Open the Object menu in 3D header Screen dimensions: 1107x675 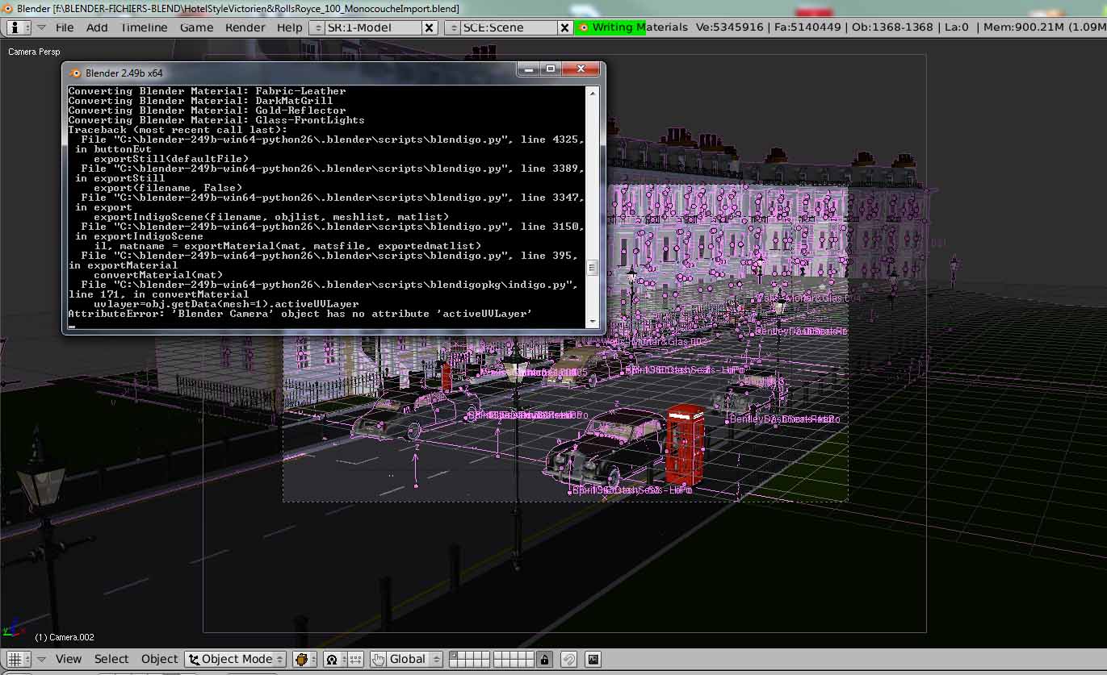[x=160, y=659]
